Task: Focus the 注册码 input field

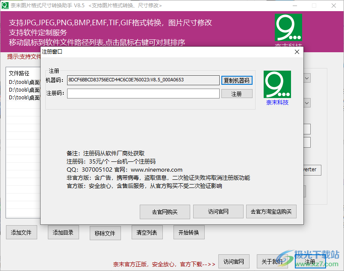Action: tap(143, 93)
